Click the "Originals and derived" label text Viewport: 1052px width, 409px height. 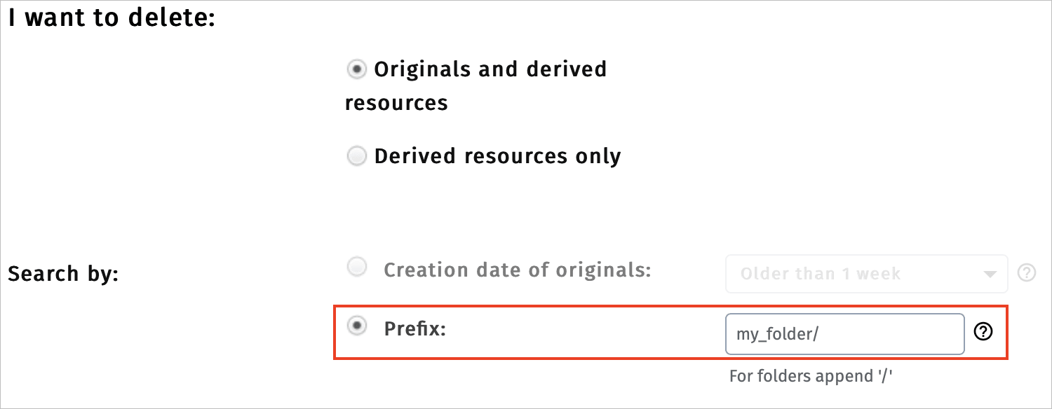click(x=490, y=69)
